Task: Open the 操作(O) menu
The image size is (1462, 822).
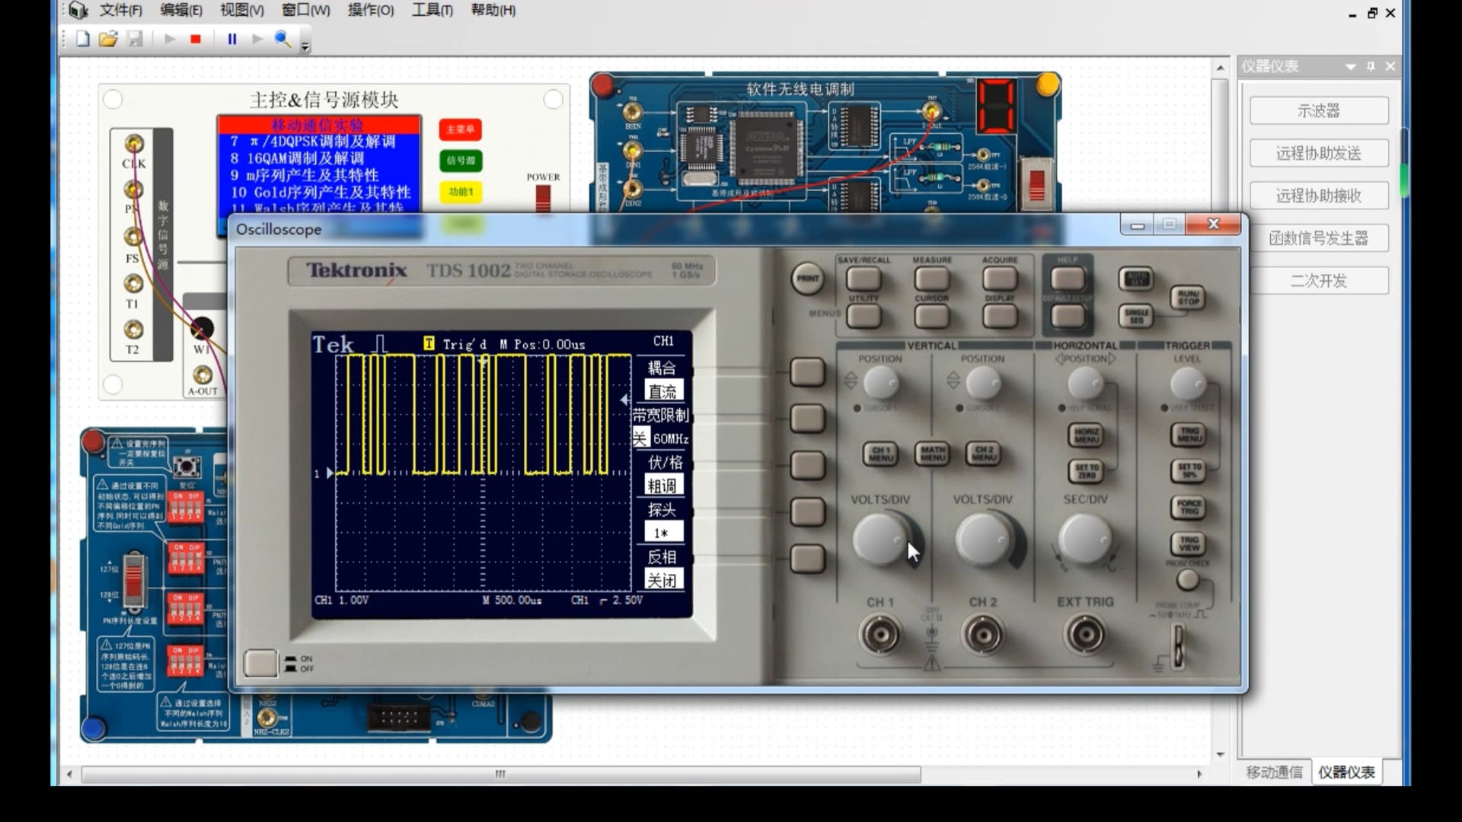Action: point(370,11)
